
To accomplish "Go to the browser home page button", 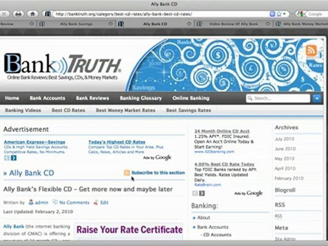I will (x=33, y=14).
